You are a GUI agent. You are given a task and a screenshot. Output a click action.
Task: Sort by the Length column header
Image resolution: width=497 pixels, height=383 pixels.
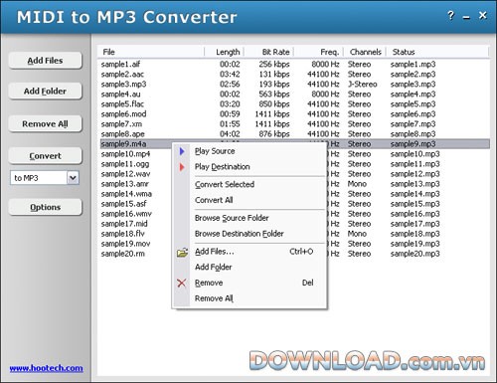pyautogui.click(x=225, y=52)
